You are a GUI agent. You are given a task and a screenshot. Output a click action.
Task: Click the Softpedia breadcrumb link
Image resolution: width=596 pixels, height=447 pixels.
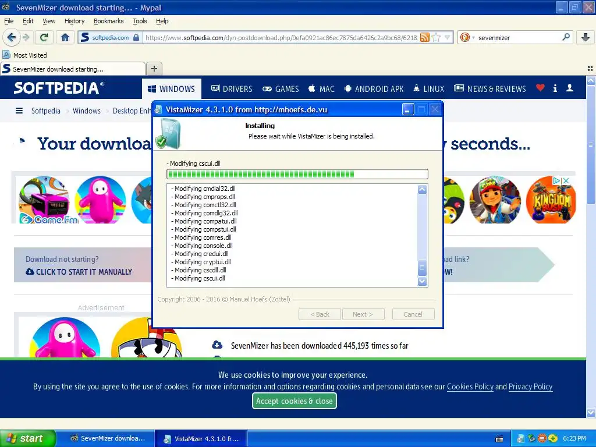click(45, 111)
